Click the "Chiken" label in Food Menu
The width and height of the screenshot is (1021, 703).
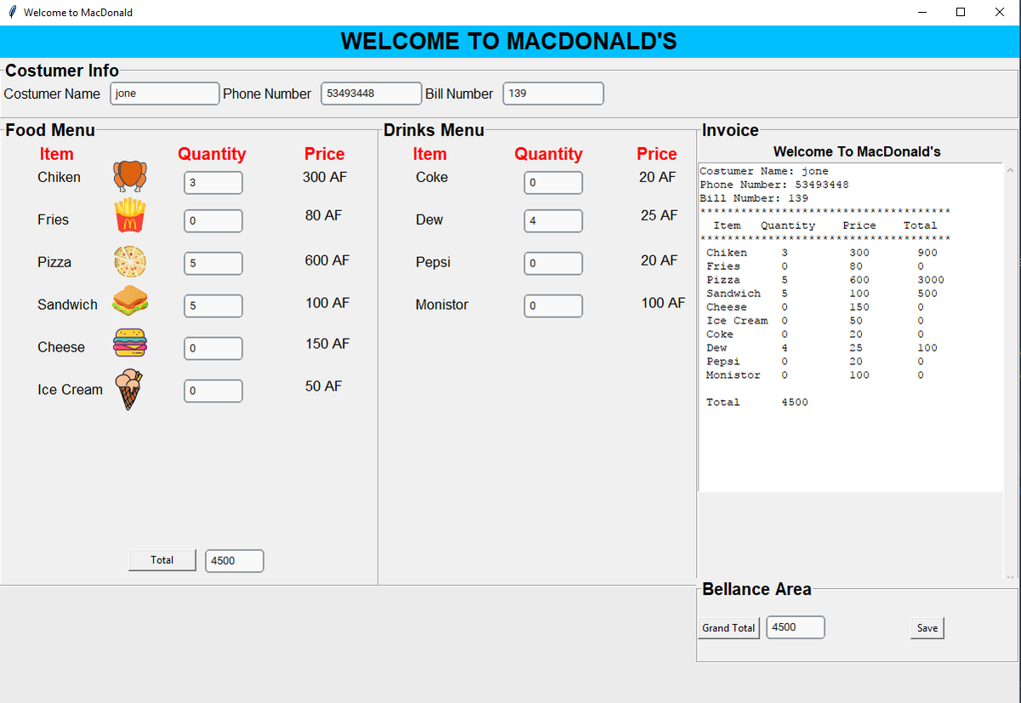[x=60, y=177]
